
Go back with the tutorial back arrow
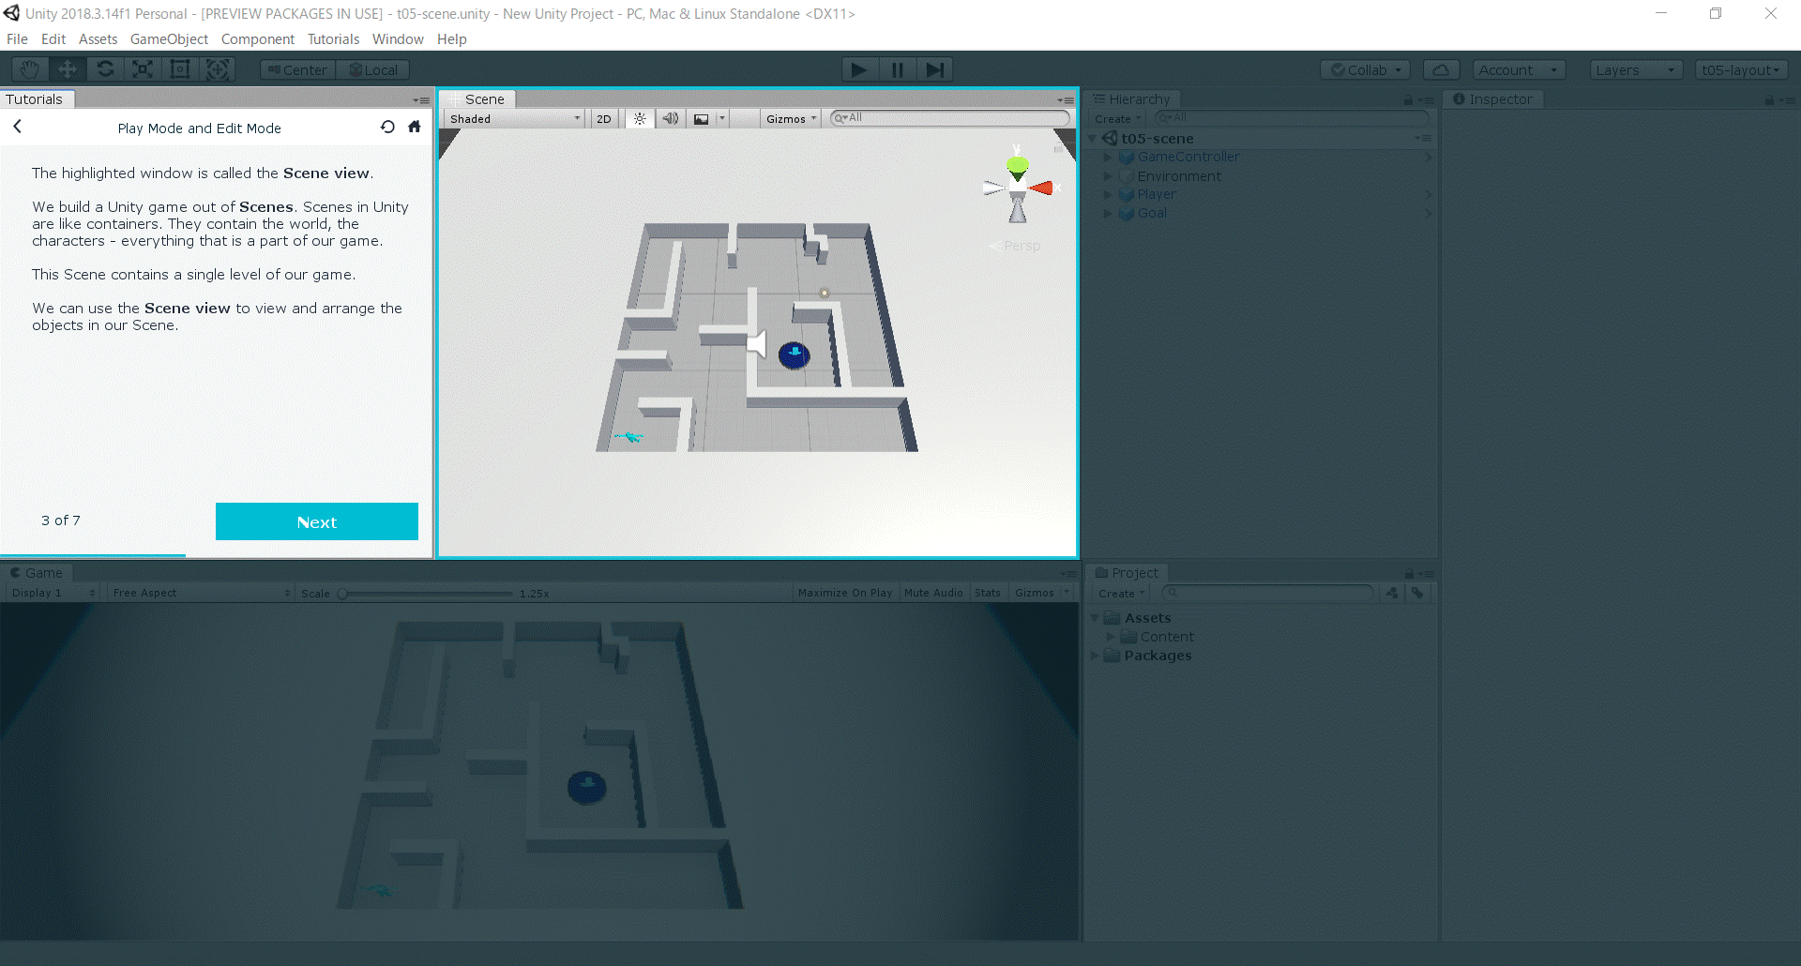pyautogui.click(x=18, y=127)
